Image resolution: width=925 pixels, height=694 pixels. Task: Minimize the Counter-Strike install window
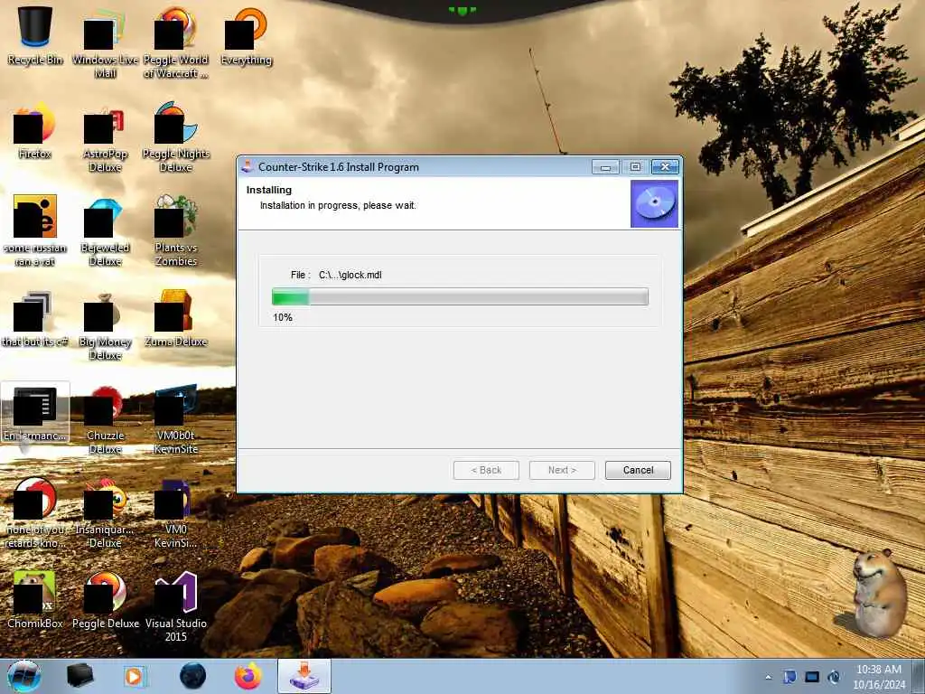(605, 167)
